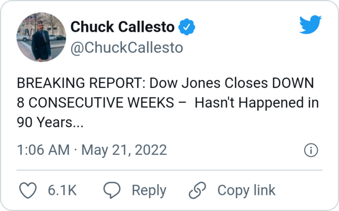Click the '90 Years...' text line
The image size is (339, 211).
coord(50,122)
